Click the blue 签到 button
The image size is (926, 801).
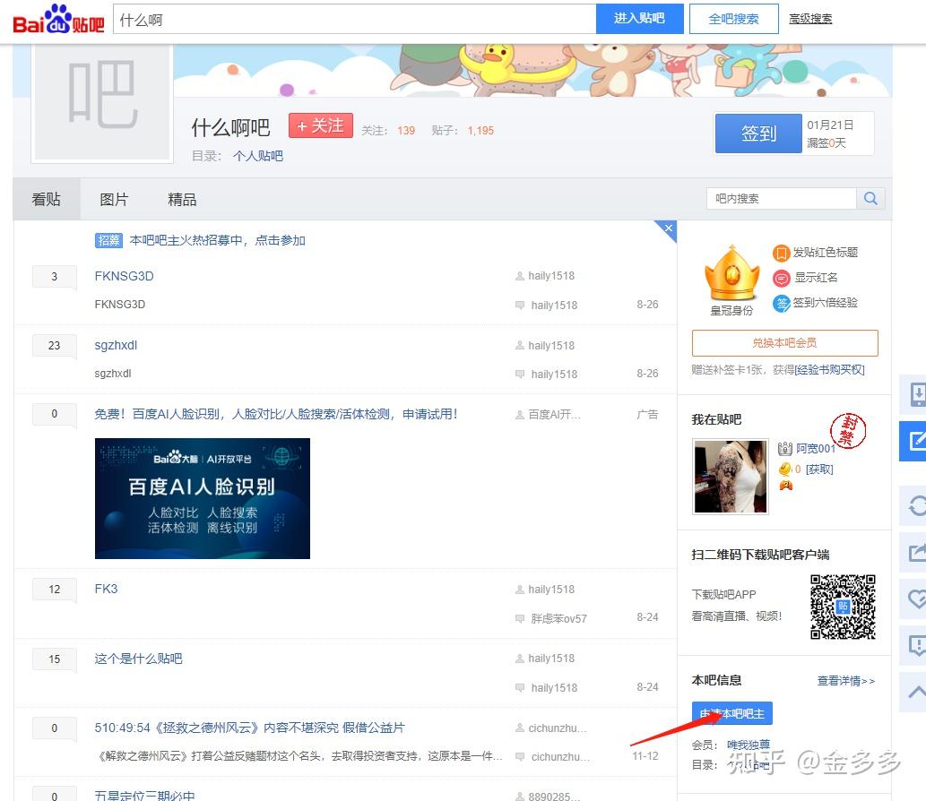pyautogui.click(x=759, y=133)
